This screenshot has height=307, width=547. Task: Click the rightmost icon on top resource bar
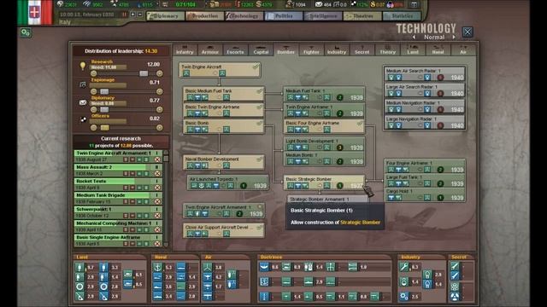(x=415, y=4)
